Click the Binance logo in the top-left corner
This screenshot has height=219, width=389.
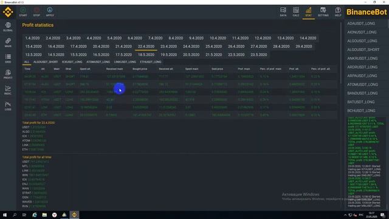[8, 12]
